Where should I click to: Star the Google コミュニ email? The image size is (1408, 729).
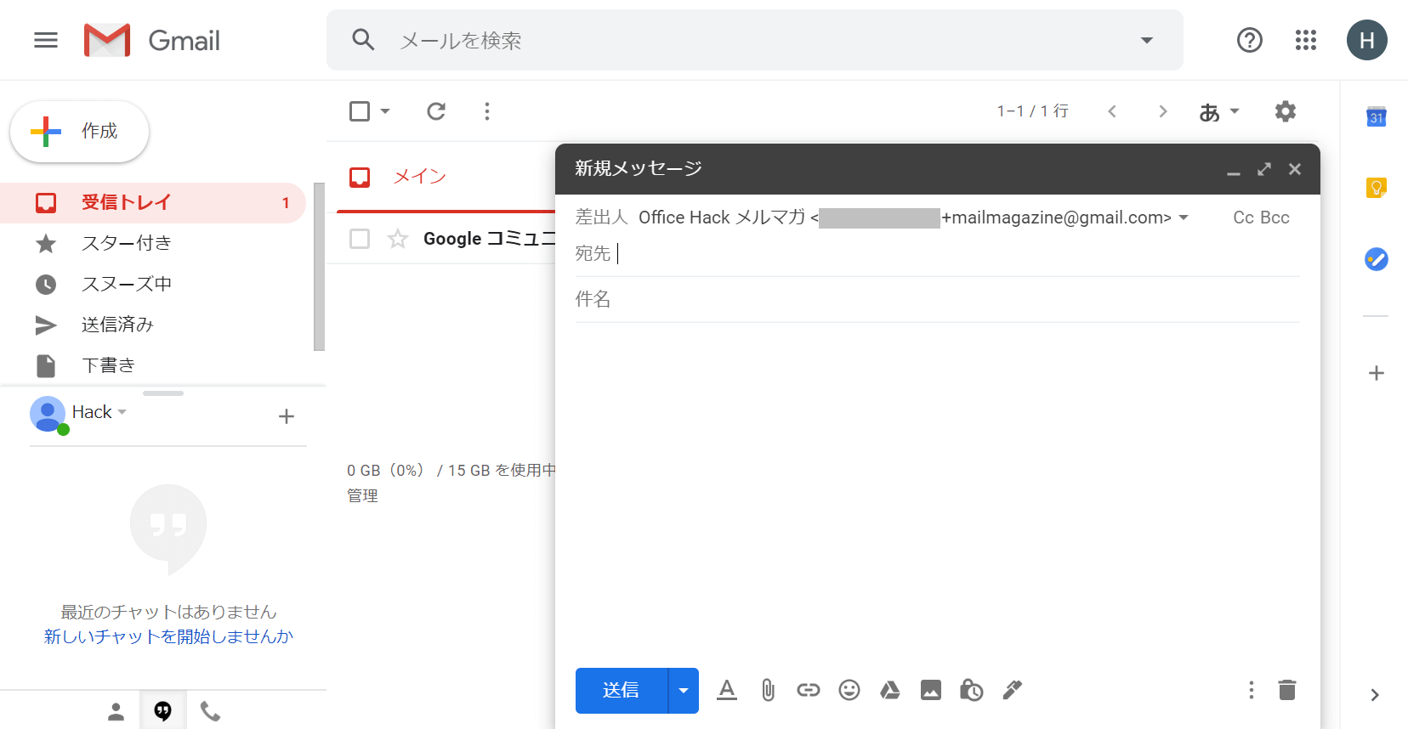point(398,239)
